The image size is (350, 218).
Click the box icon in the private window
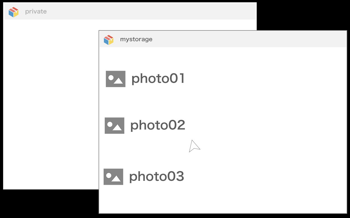coord(13,12)
